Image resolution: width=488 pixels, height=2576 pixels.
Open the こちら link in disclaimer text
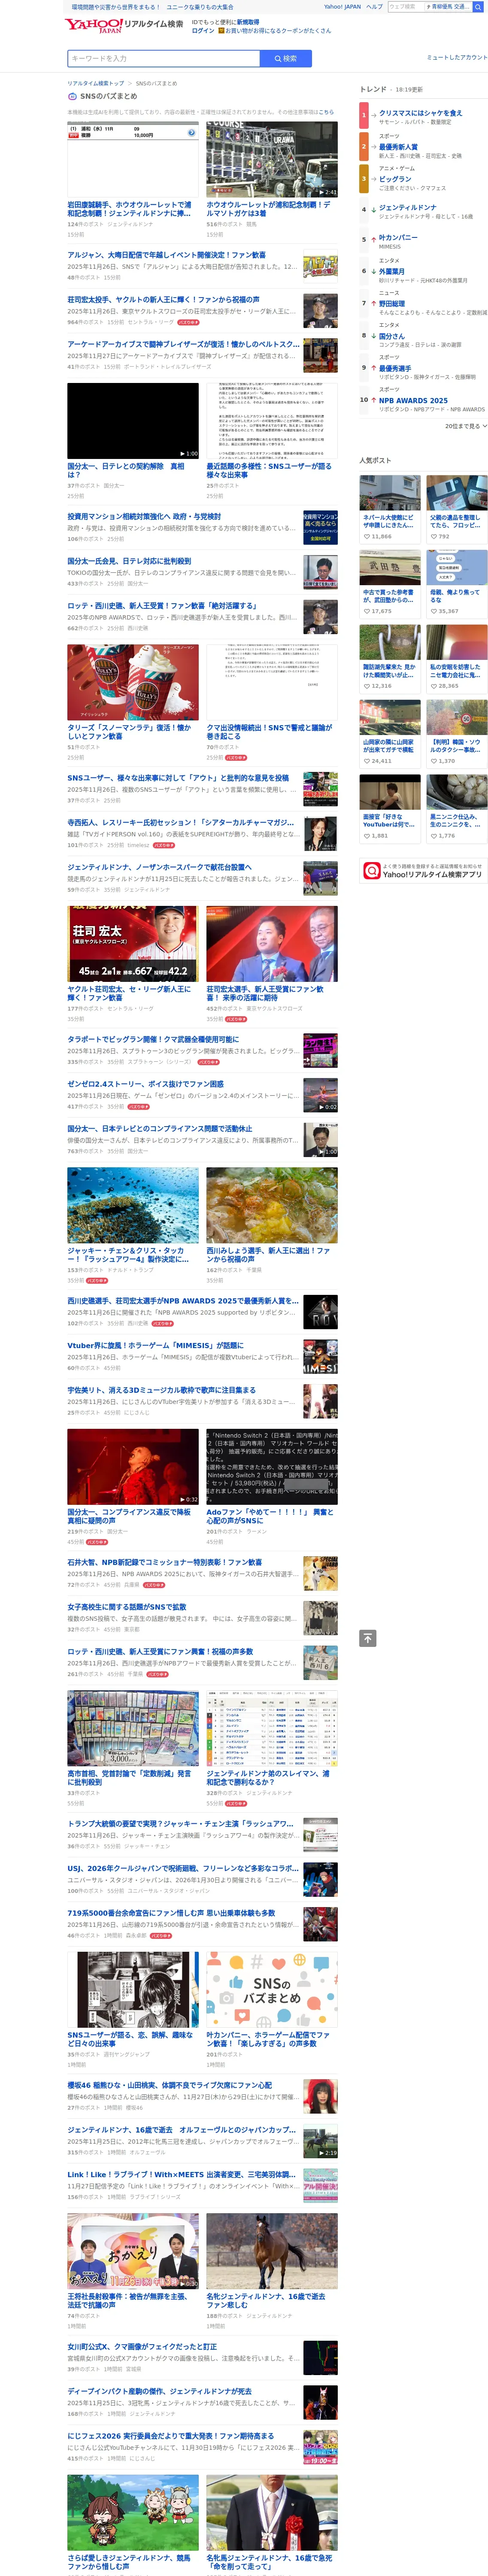(327, 112)
